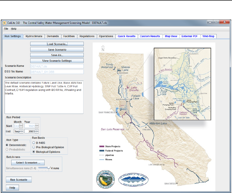
Task: Click the Bureau of Reclamation logo
Action: [133, 179]
